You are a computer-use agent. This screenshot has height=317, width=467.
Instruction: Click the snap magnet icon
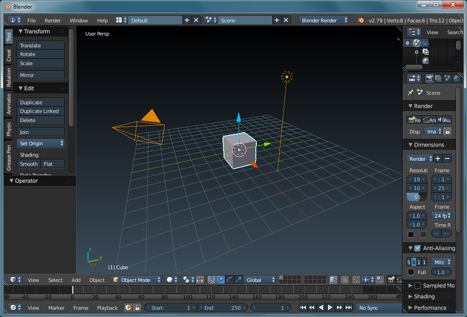pos(356,280)
